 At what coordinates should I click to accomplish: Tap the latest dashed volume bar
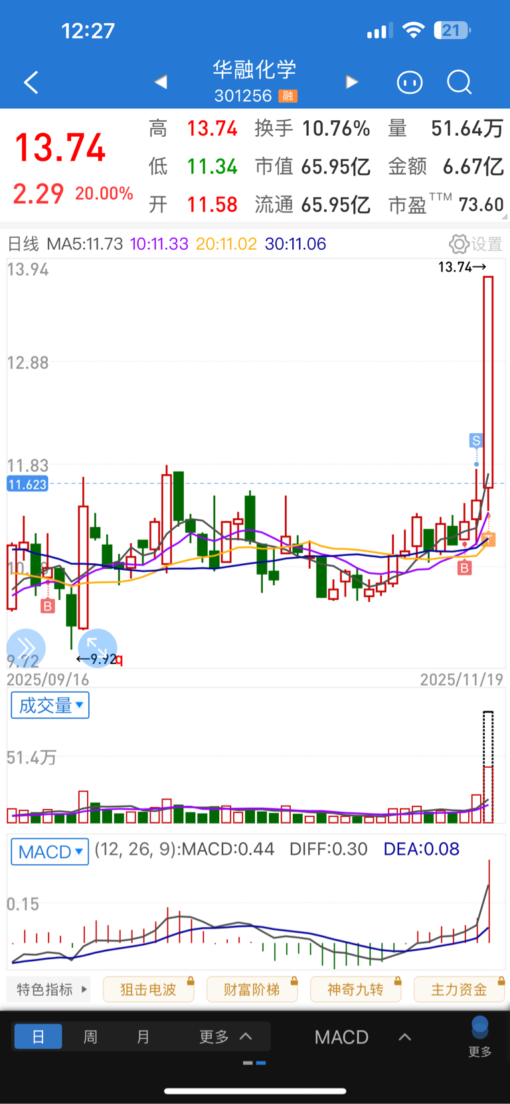tap(488, 767)
